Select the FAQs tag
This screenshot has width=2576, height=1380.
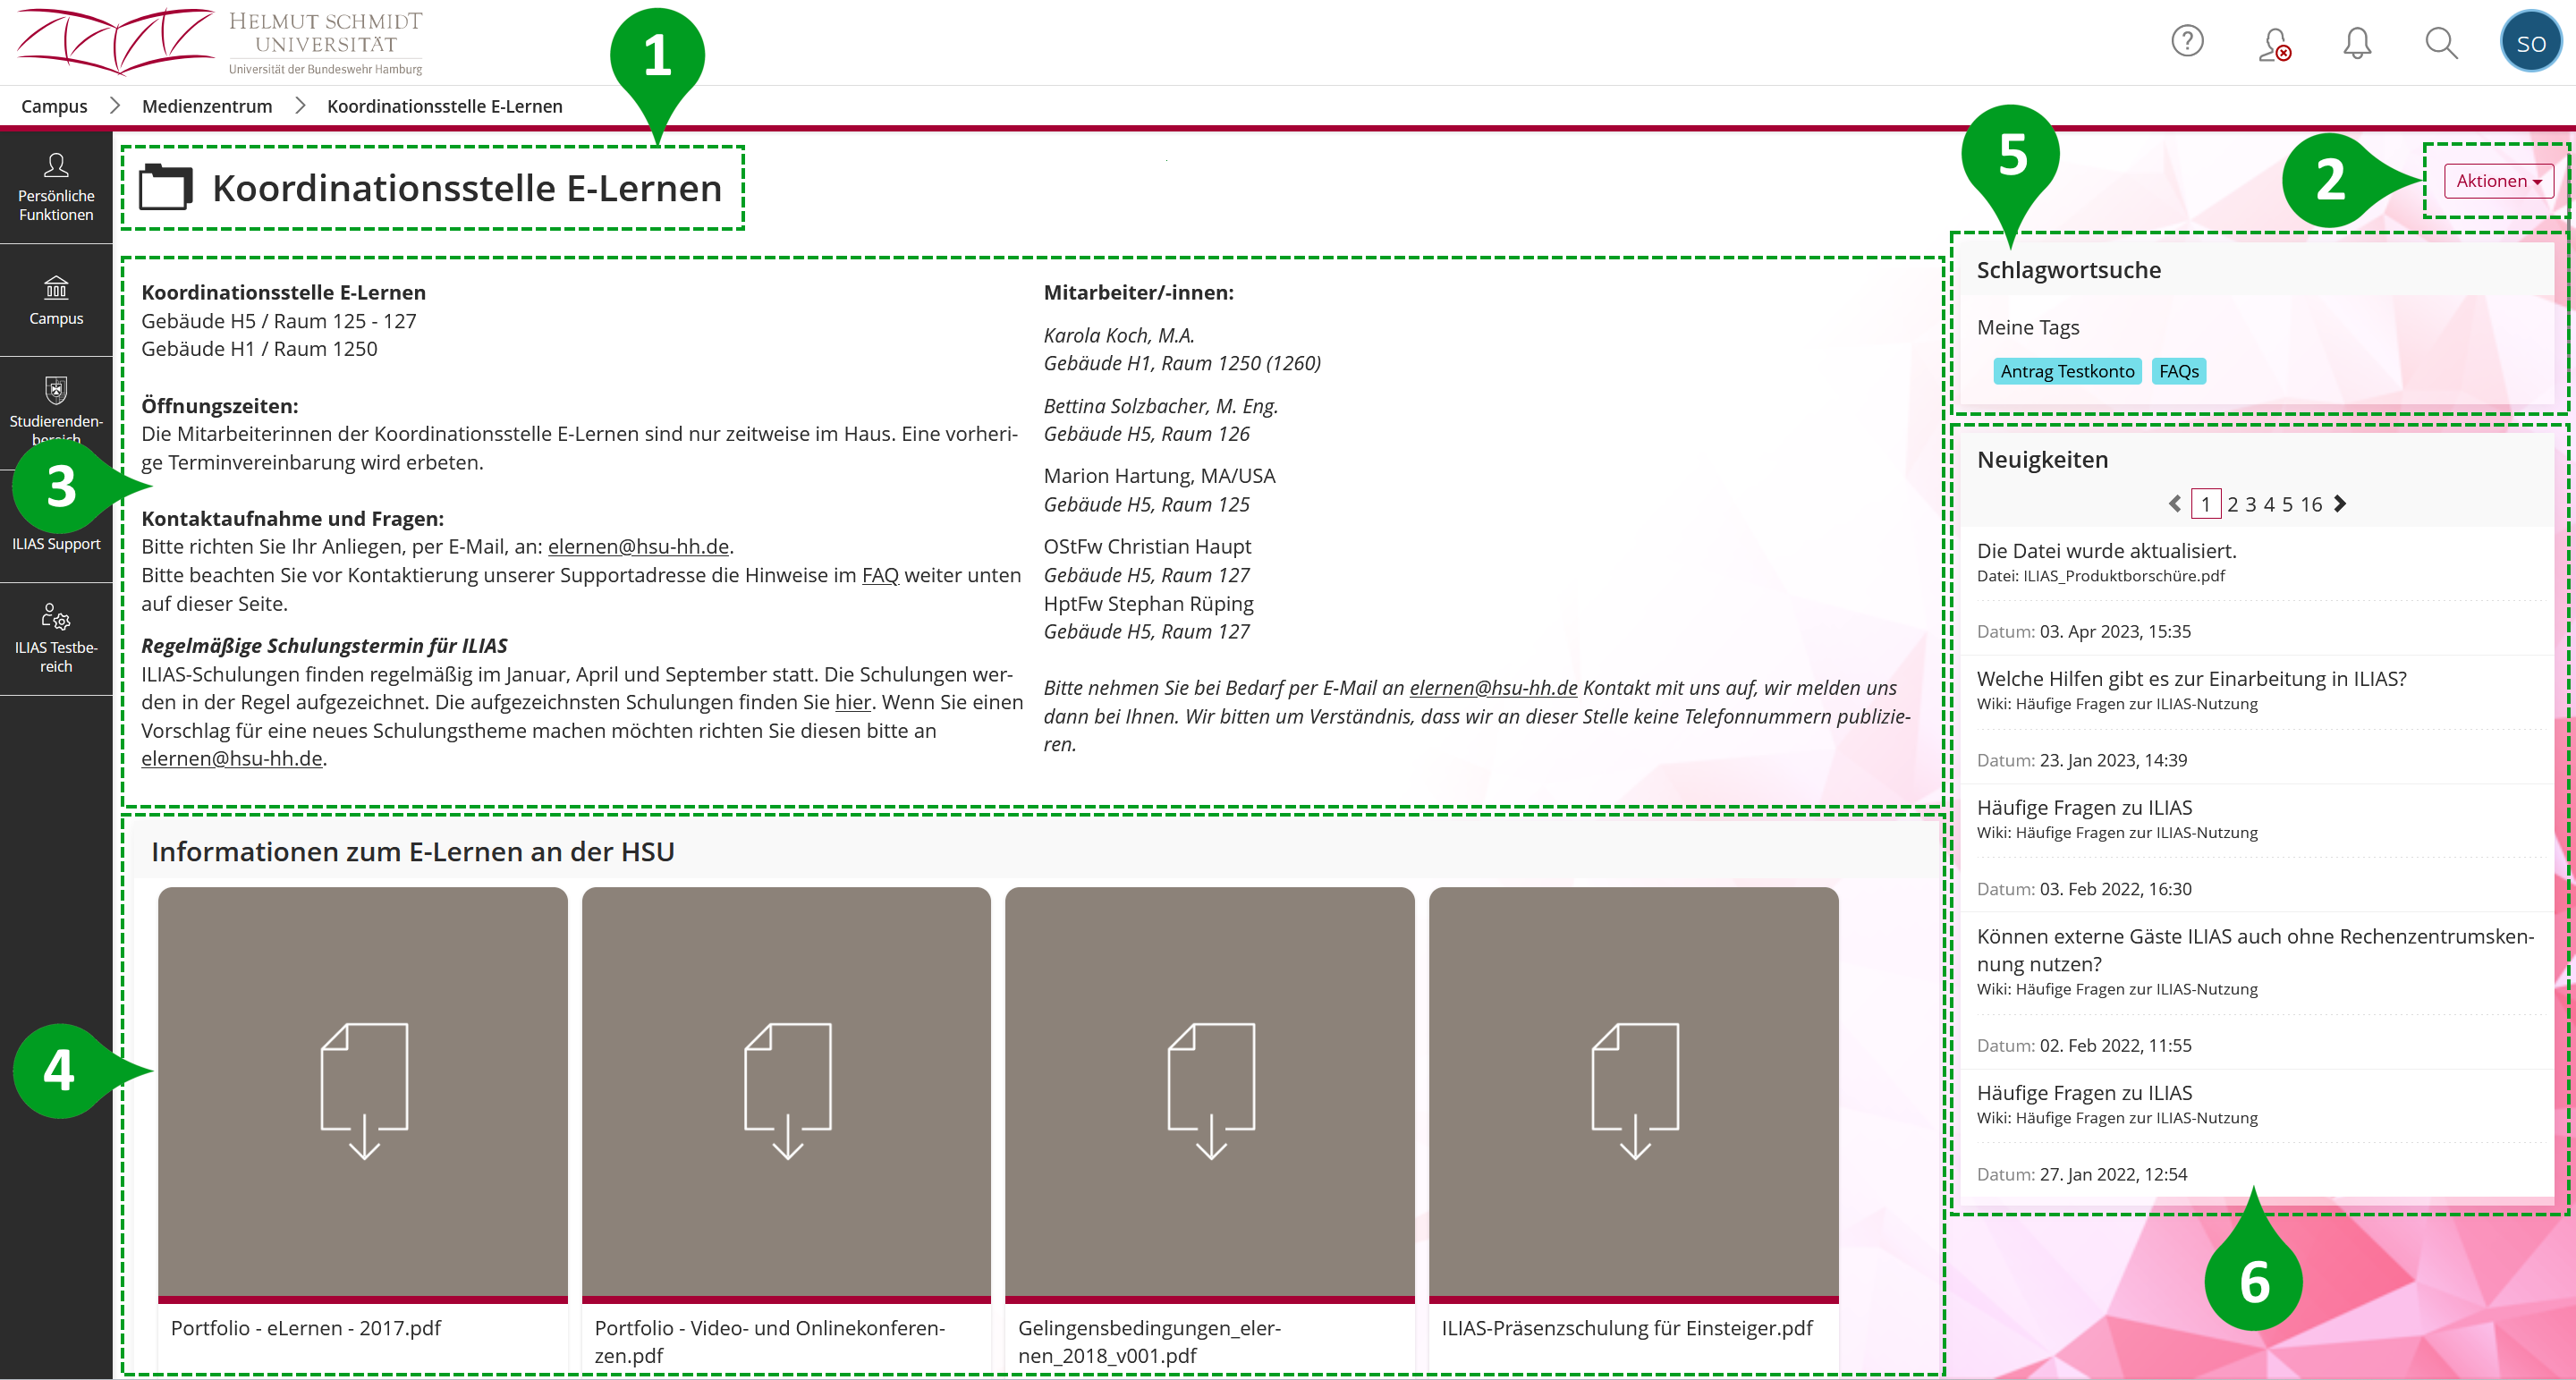tap(2178, 371)
